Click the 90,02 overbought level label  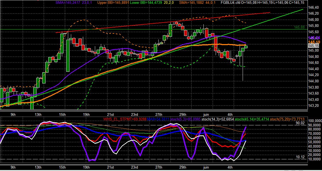click(x=300, y=123)
